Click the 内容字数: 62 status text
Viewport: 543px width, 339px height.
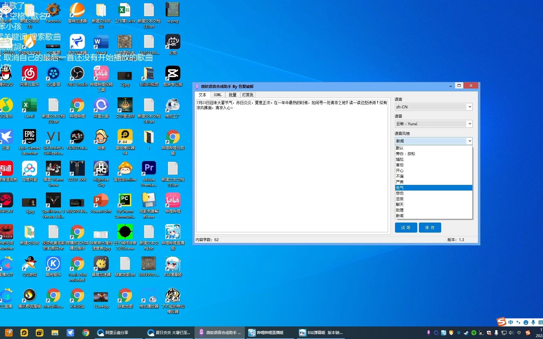tap(207, 239)
